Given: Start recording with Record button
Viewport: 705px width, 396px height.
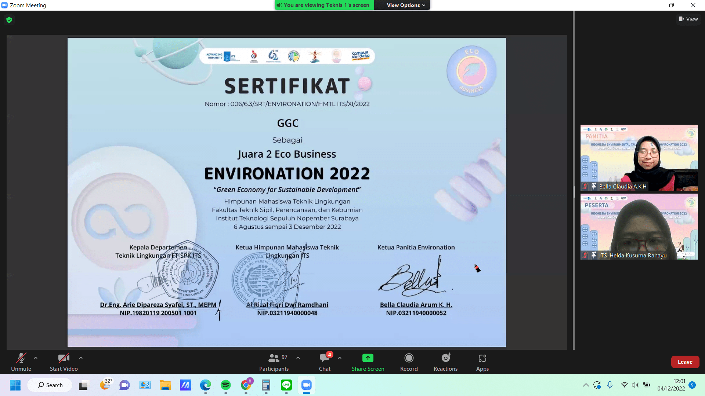Looking at the screenshot, I should pyautogui.click(x=409, y=362).
